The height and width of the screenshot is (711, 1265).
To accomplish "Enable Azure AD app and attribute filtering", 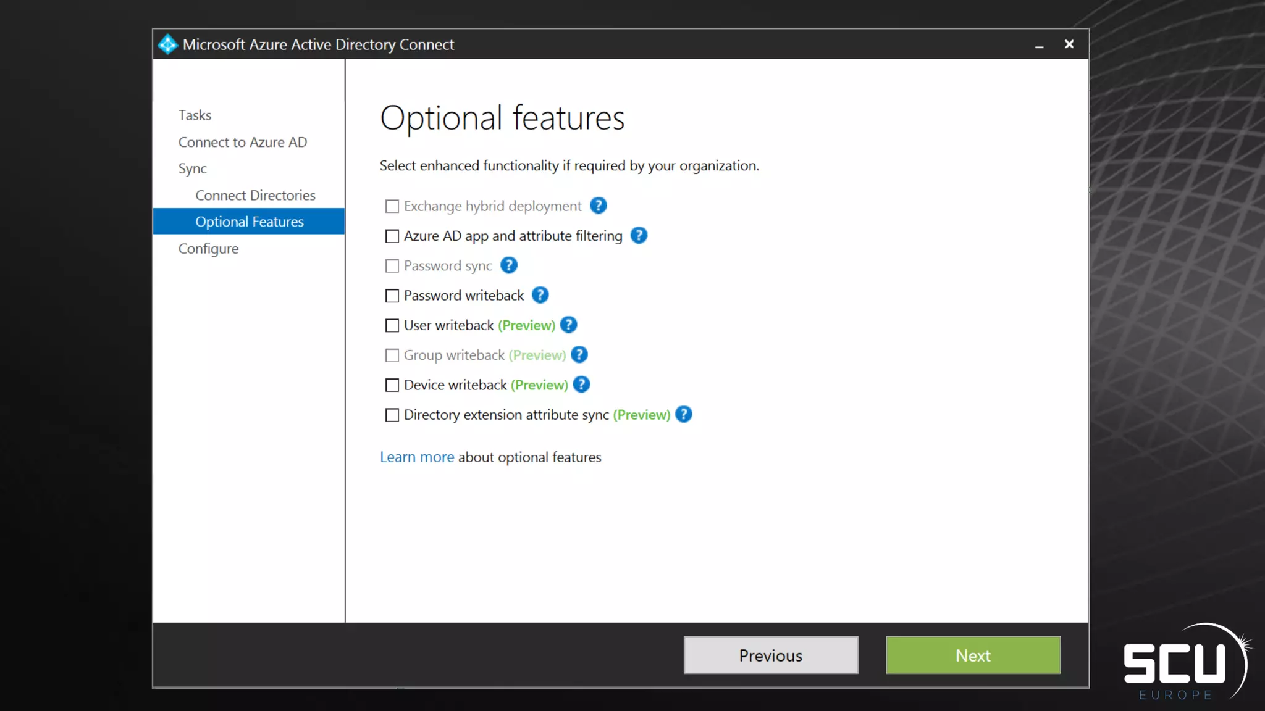I will (x=392, y=236).
